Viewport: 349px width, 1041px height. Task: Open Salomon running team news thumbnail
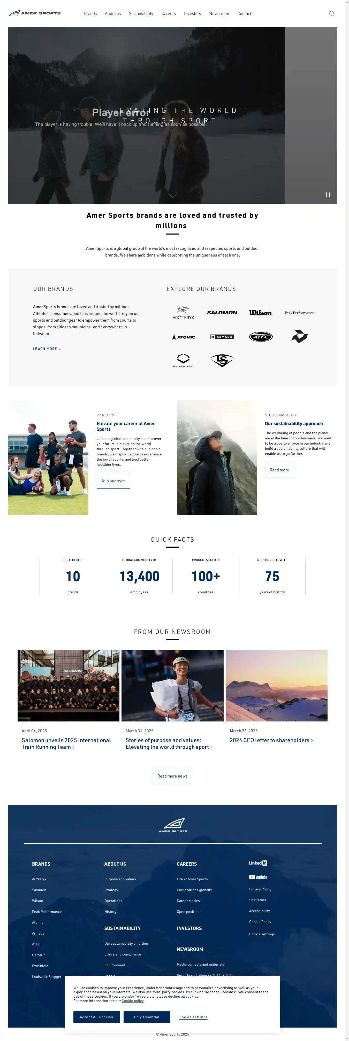tap(68, 685)
